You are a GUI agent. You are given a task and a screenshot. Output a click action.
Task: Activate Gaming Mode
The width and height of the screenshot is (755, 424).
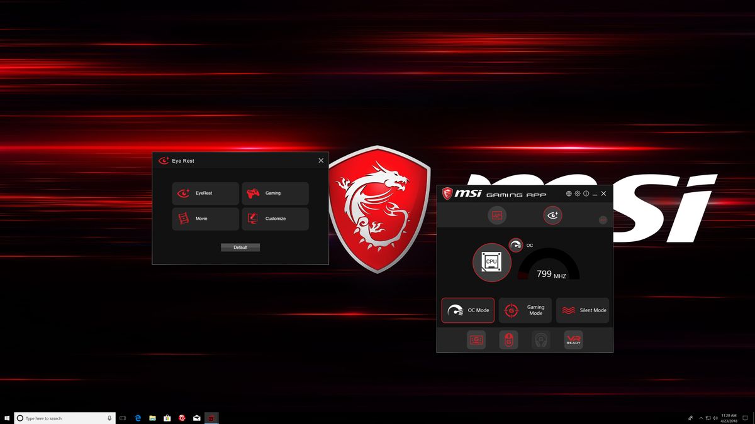coord(525,310)
